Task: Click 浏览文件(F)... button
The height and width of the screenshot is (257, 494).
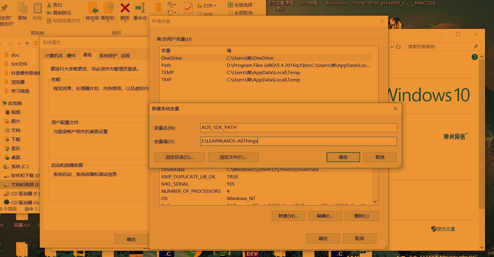Action: [x=233, y=157]
